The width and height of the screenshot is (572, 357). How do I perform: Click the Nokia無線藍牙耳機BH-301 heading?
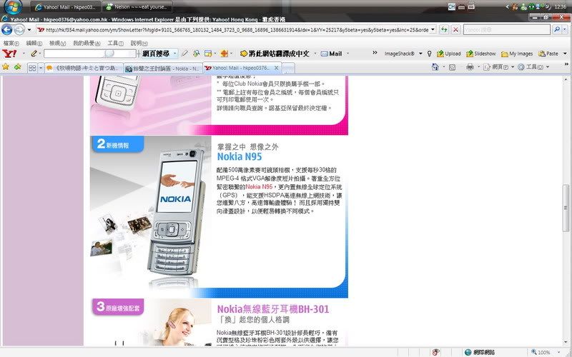click(x=273, y=309)
